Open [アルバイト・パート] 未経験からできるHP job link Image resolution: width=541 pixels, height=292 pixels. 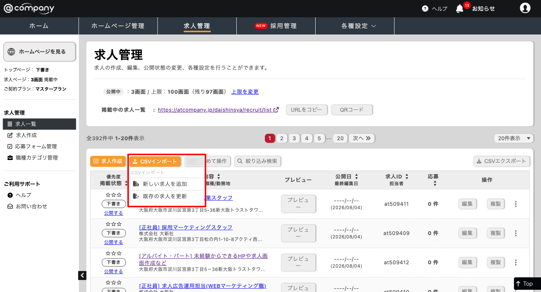coord(203,259)
